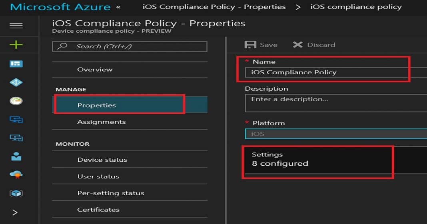Open Per-setting status item
This screenshot has width=427, height=224.
tap(130, 193)
